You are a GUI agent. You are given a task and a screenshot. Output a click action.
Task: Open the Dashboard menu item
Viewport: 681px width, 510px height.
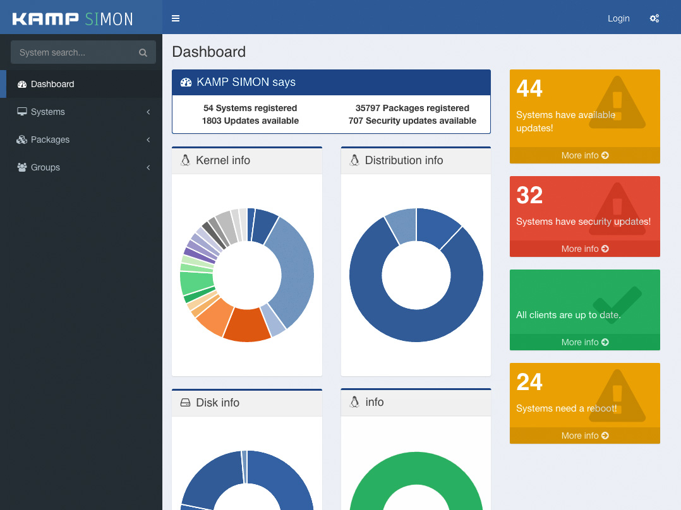pyautogui.click(x=81, y=84)
